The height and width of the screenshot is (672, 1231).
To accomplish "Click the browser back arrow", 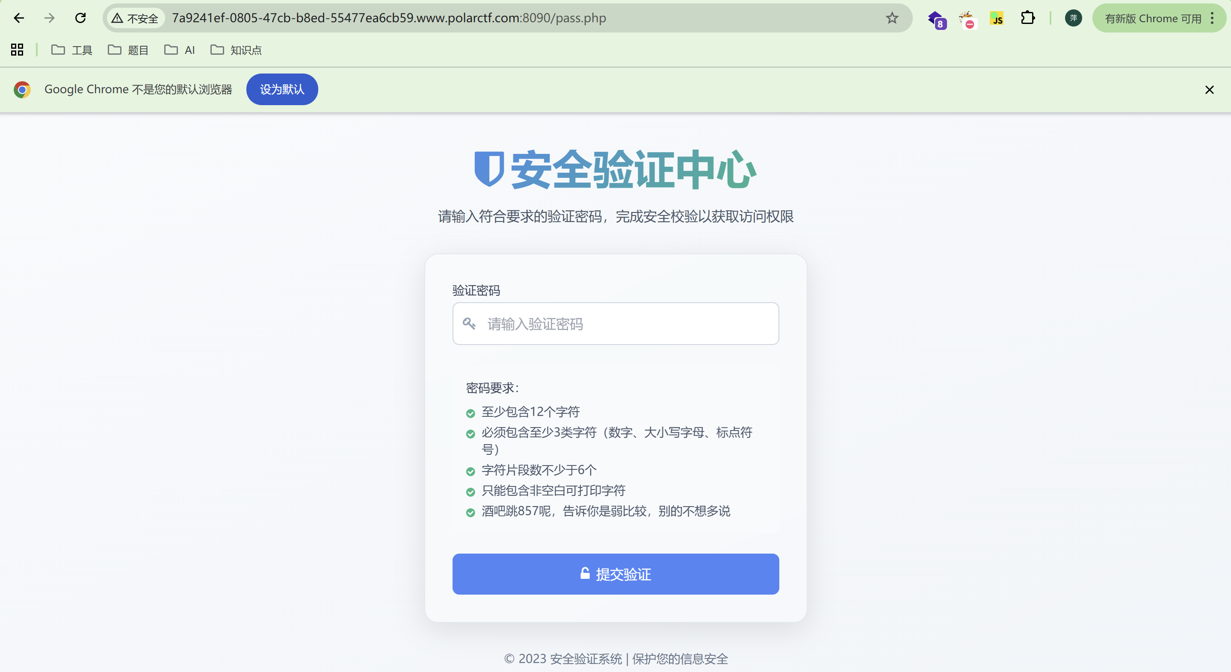I will 19,18.
